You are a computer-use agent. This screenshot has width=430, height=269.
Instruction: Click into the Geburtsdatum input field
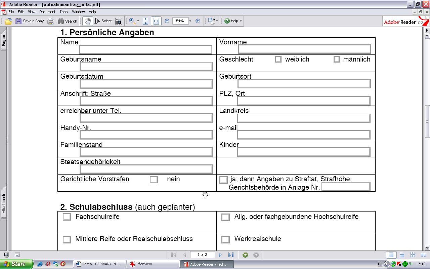point(146,84)
